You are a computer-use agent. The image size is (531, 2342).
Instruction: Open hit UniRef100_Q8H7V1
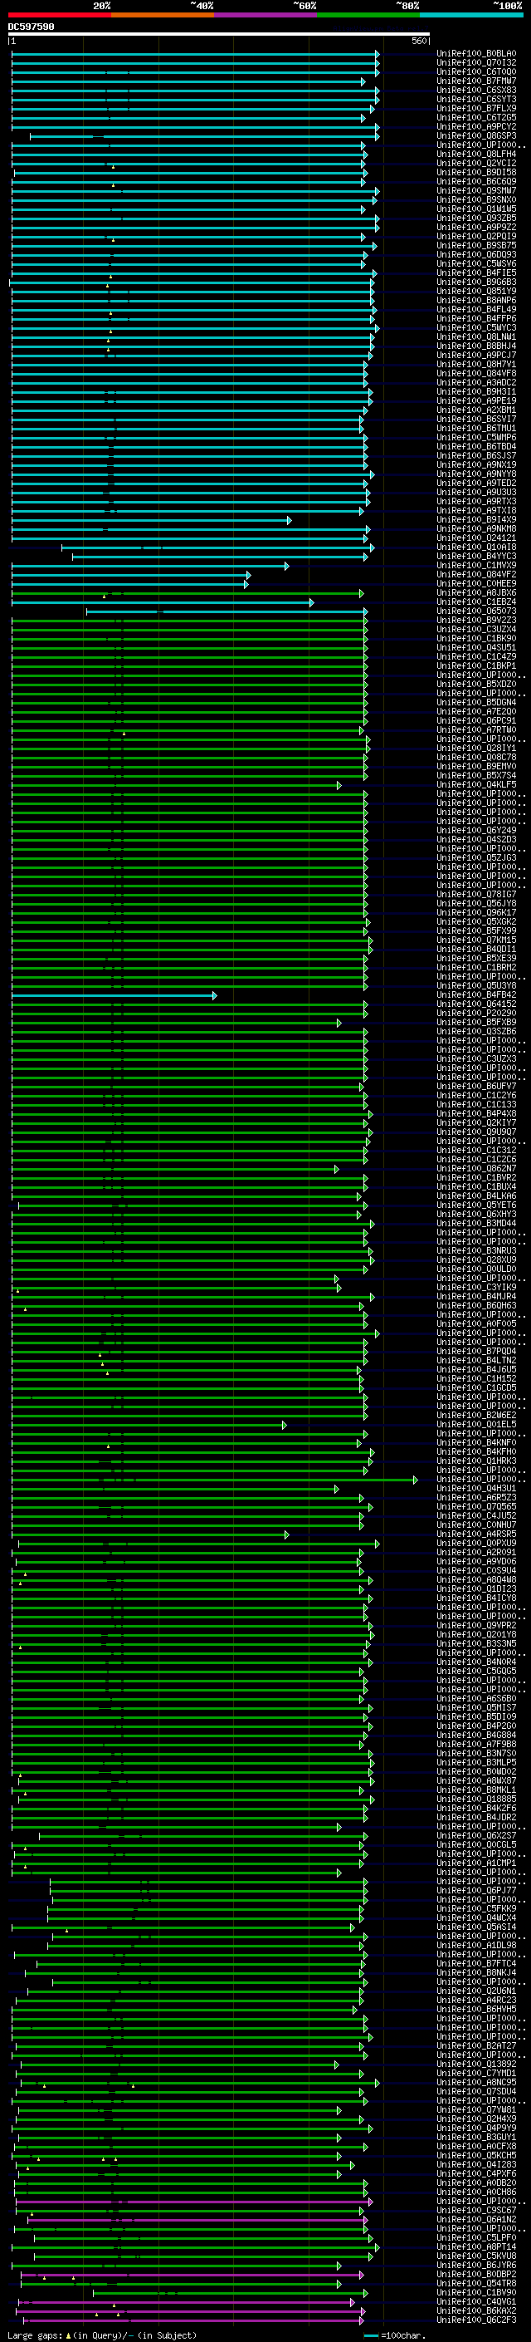[476, 364]
